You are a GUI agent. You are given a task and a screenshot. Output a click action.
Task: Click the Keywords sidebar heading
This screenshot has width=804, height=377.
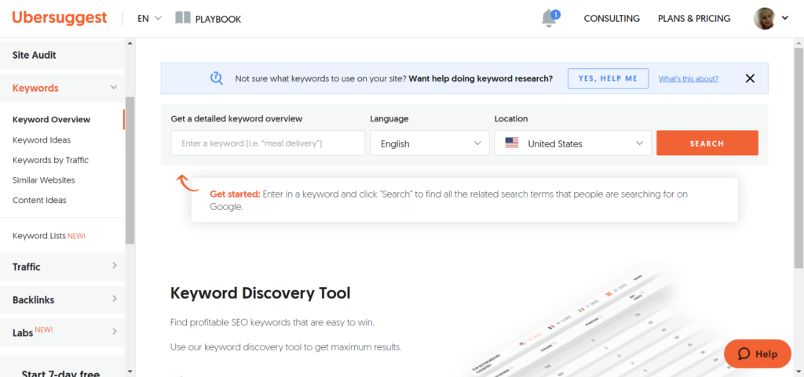point(35,88)
